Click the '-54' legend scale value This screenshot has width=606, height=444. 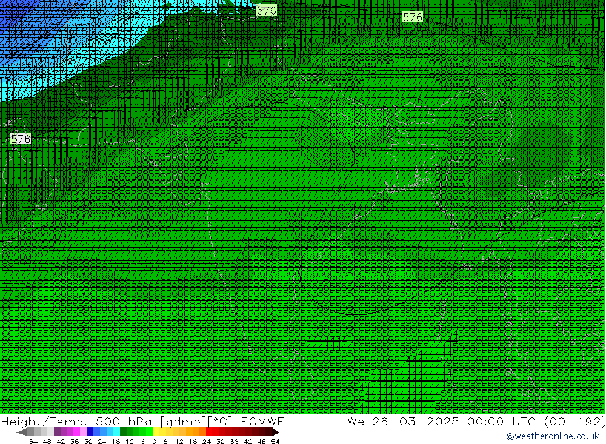pos(30,442)
